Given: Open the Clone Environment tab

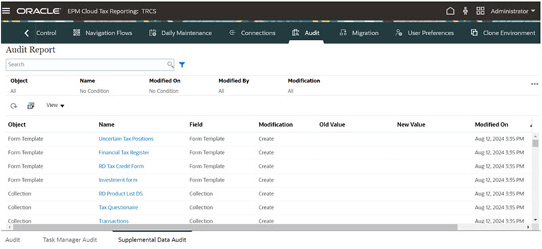Looking at the screenshot, I should click(x=509, y=33).
